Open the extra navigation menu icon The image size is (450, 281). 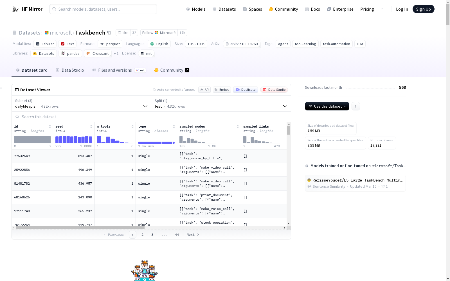(x=384, y=9)
